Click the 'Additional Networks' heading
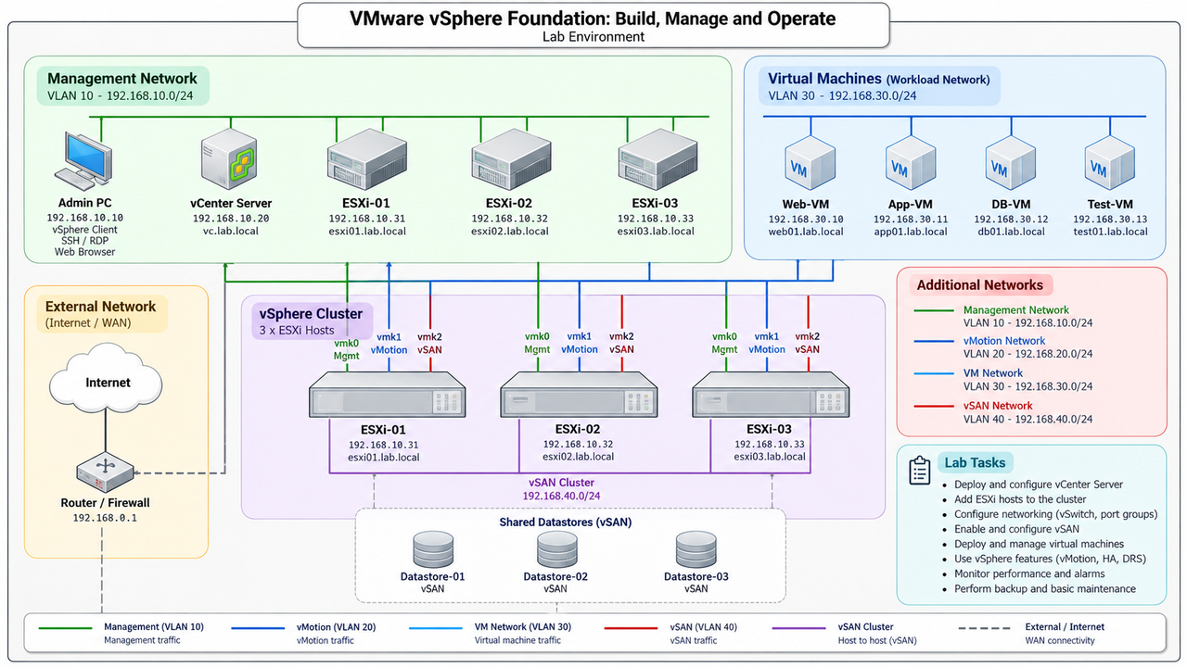Screen dimensions: 1187x667 (x=980, y=285)
